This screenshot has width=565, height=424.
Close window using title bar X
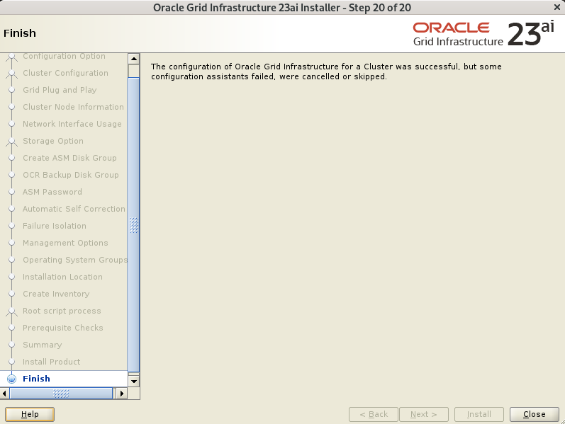(556, 7)
